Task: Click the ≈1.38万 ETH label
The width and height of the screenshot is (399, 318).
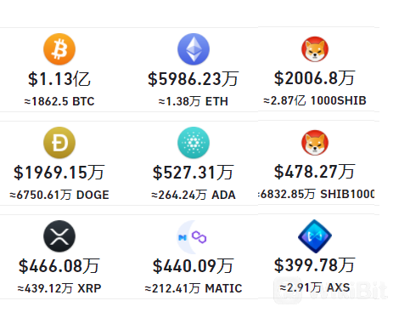Action: [194, 101]
